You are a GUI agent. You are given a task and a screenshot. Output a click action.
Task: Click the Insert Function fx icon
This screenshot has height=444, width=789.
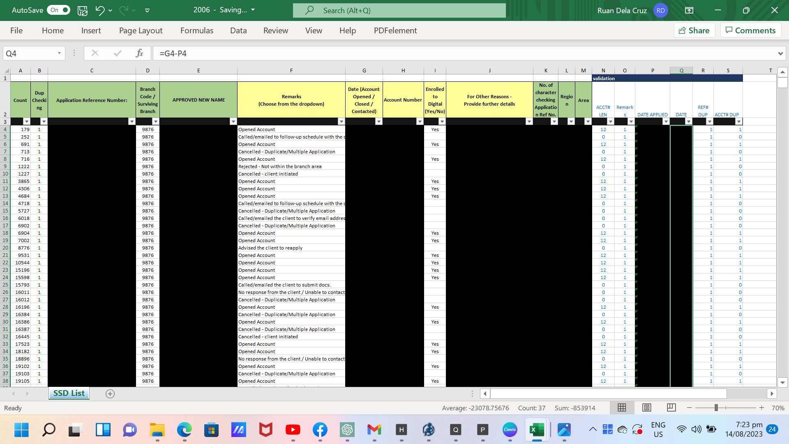pos(139,53)
